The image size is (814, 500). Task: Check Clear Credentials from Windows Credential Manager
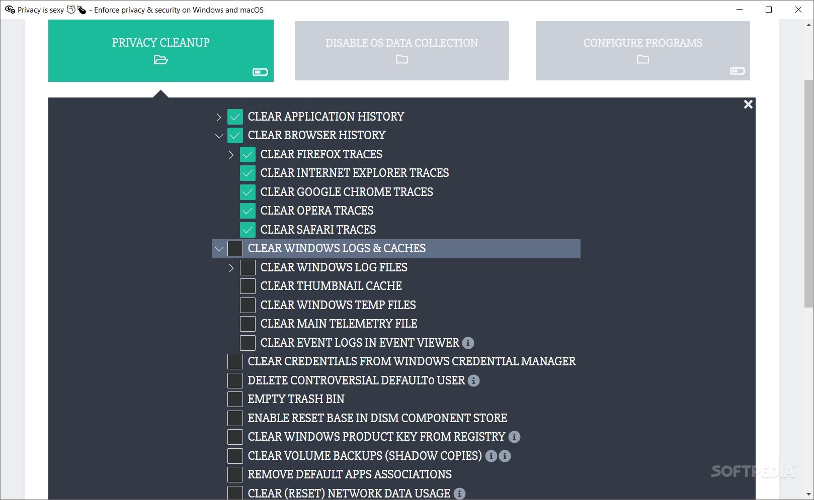[235, 361]
